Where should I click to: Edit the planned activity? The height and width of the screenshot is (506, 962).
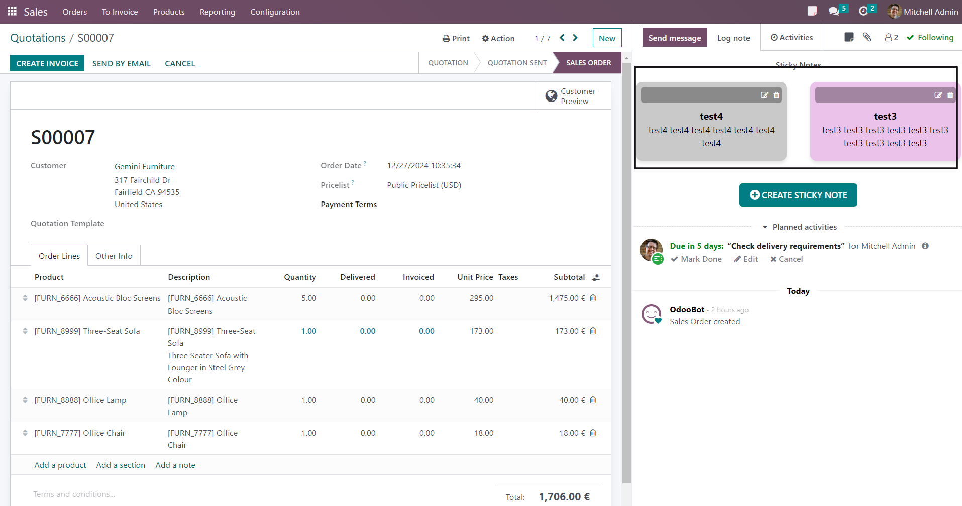[746, 259]
